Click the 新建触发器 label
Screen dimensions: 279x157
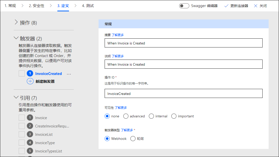pyautogui.click(x=45, y=82)
